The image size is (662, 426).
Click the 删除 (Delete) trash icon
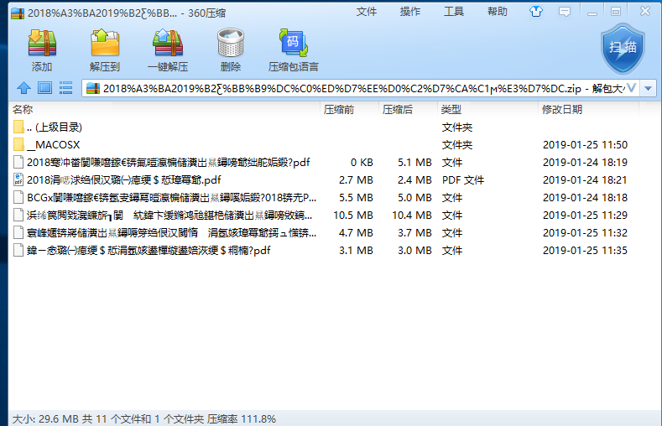[x=231, y=49]
